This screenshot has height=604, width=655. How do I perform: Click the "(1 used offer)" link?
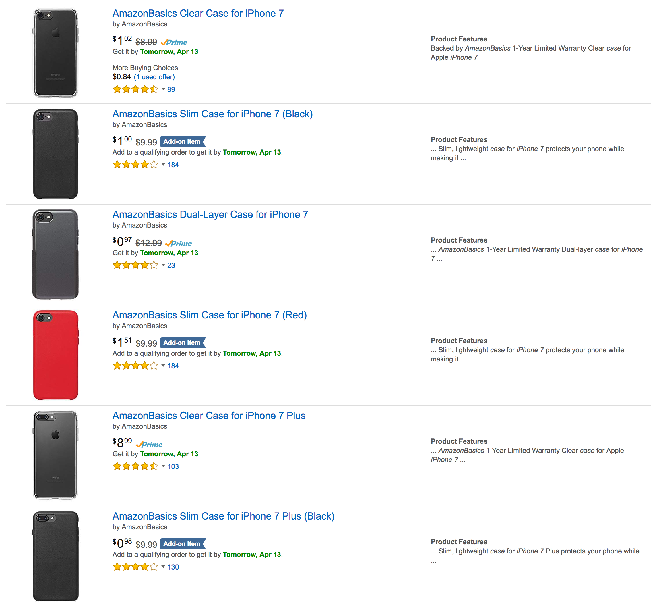[154, 77]
